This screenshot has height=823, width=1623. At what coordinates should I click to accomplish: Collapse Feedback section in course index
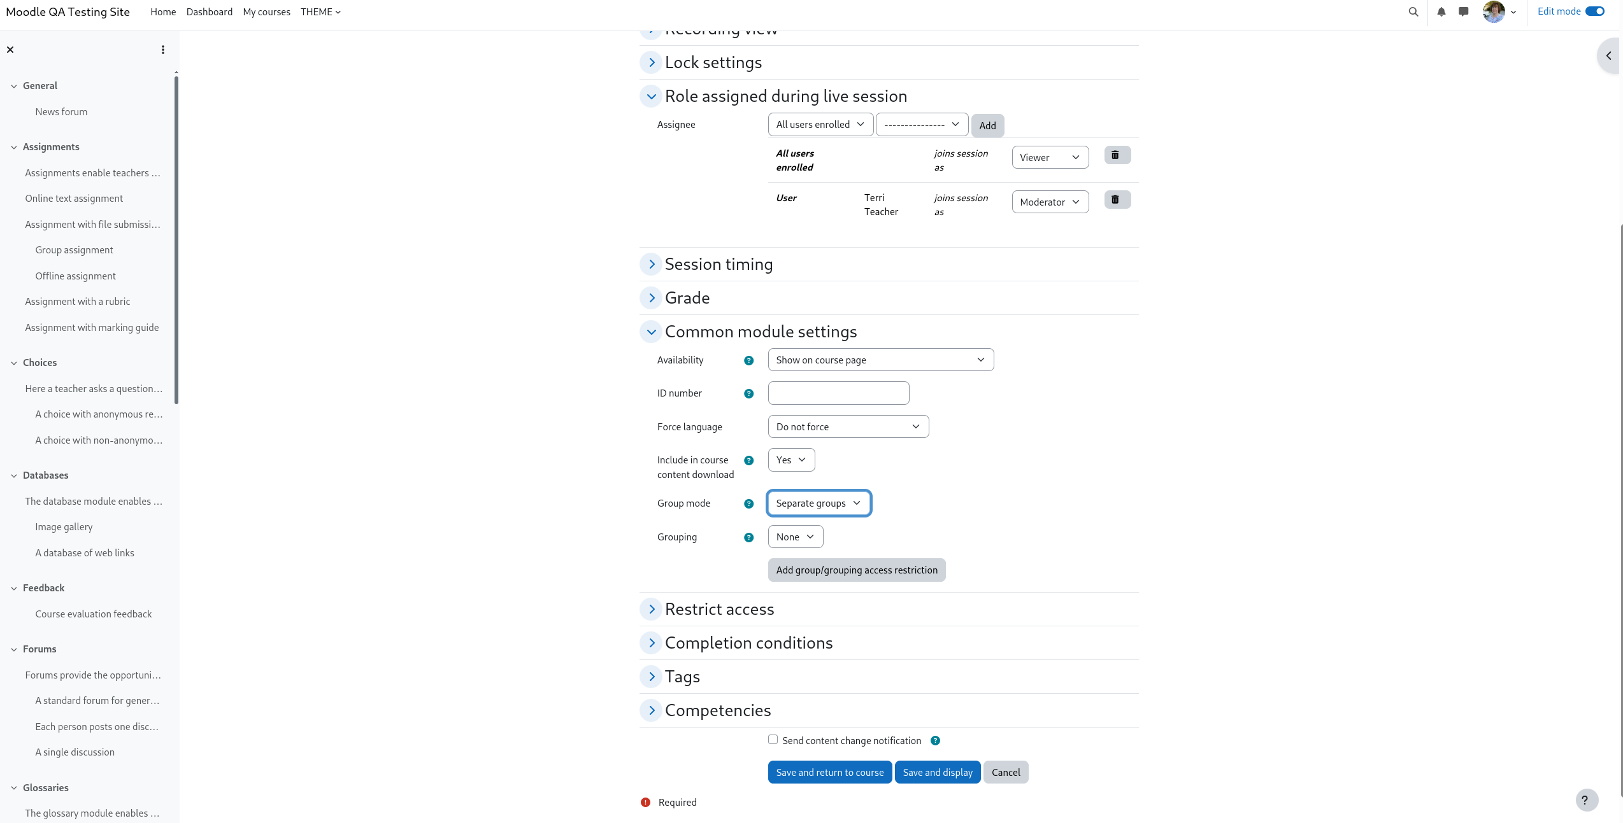coord(14,589)
